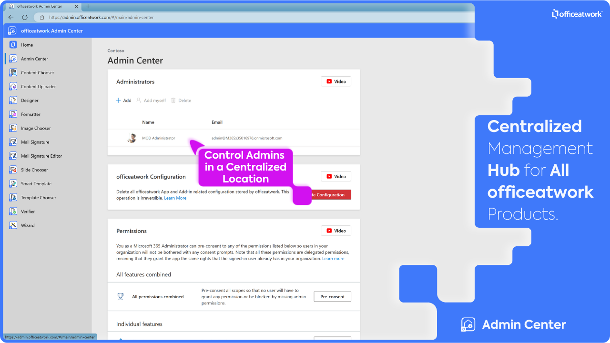Click the Name column header
Viewport: 610px width, 343px height.
coord(148,122)
